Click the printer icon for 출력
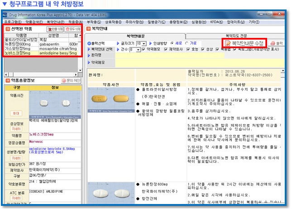Screen dimensions: 292x209 [x=273, y=43]
